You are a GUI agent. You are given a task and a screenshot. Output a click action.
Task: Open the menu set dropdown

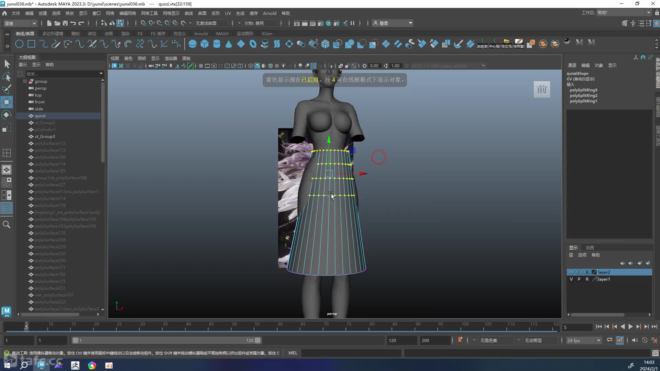(x=20, y=23)
